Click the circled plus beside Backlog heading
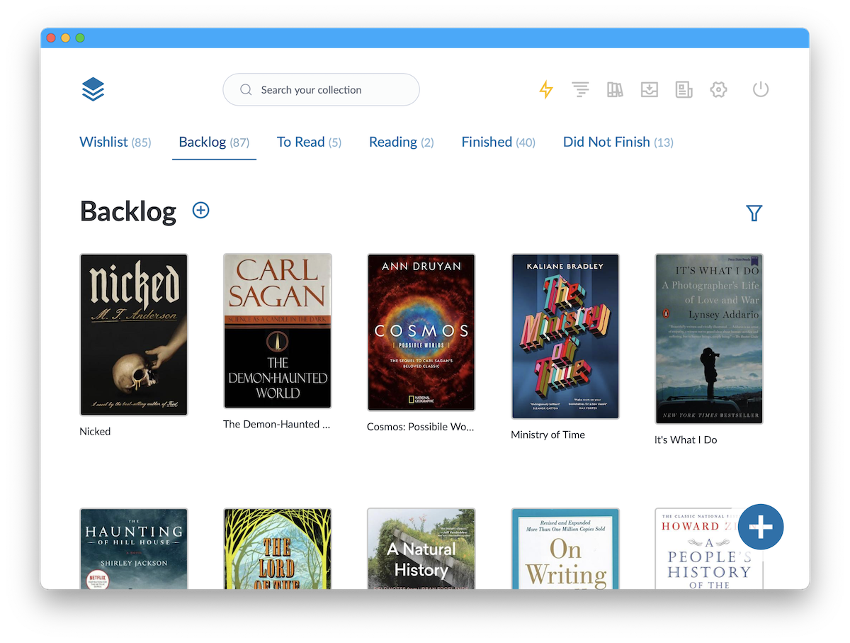 pos(201,210)
